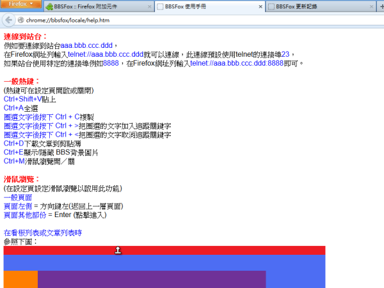Open a new tab with plus button
Screen dimensions: 384x288
point(381,7)
